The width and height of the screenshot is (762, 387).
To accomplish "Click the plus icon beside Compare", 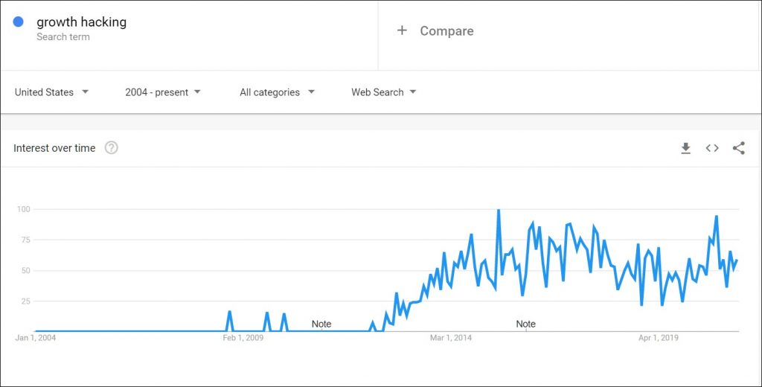I will click(x=402, y=31).
